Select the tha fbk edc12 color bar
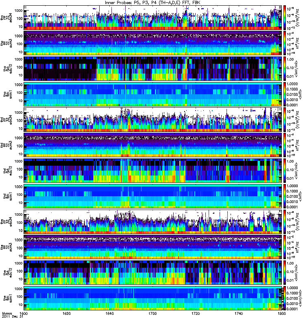 tap(285, 69)
